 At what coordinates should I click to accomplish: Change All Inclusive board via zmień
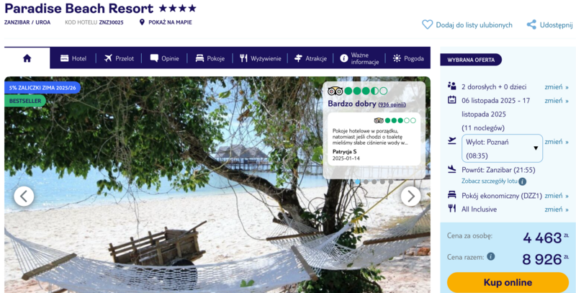coord(556,209)
